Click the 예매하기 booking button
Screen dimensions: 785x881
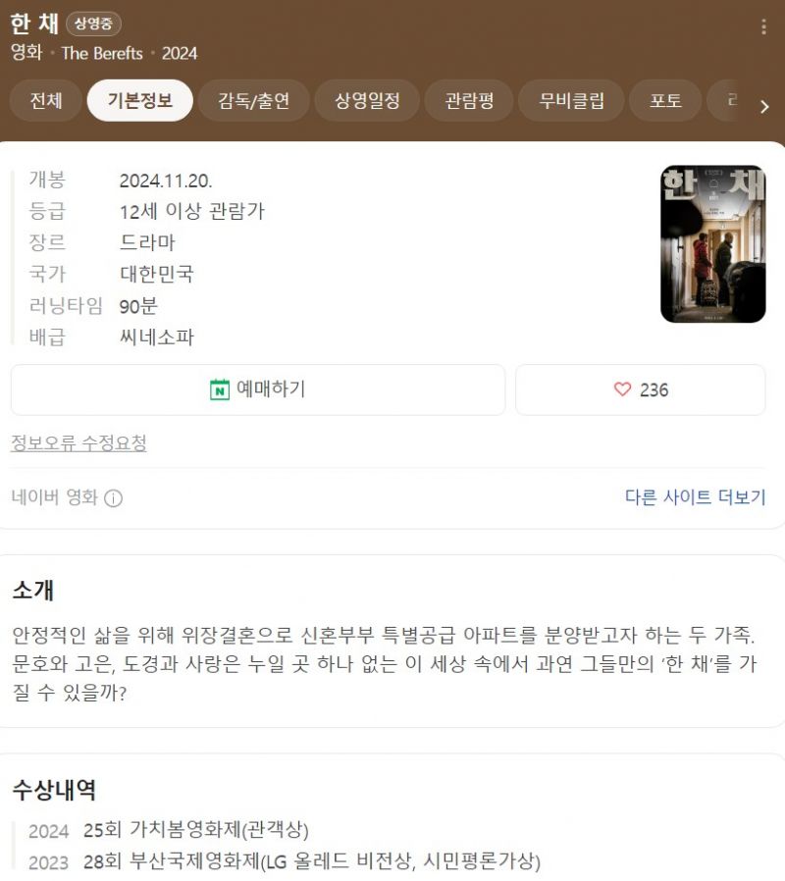click(258, 389)
